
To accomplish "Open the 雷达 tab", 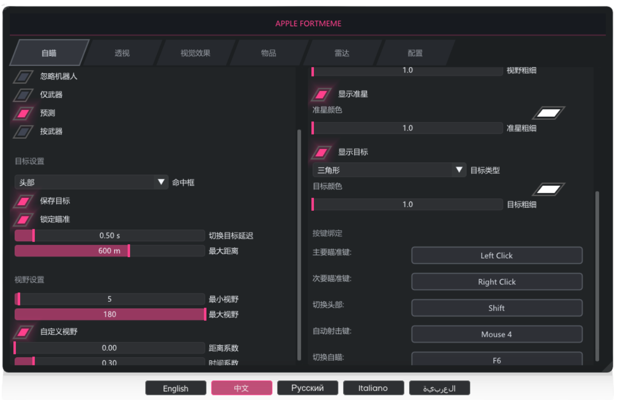I will (342, 53).
